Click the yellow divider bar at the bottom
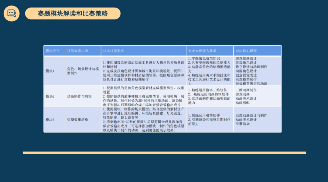 pyautogui.click(x=164, y=151)
